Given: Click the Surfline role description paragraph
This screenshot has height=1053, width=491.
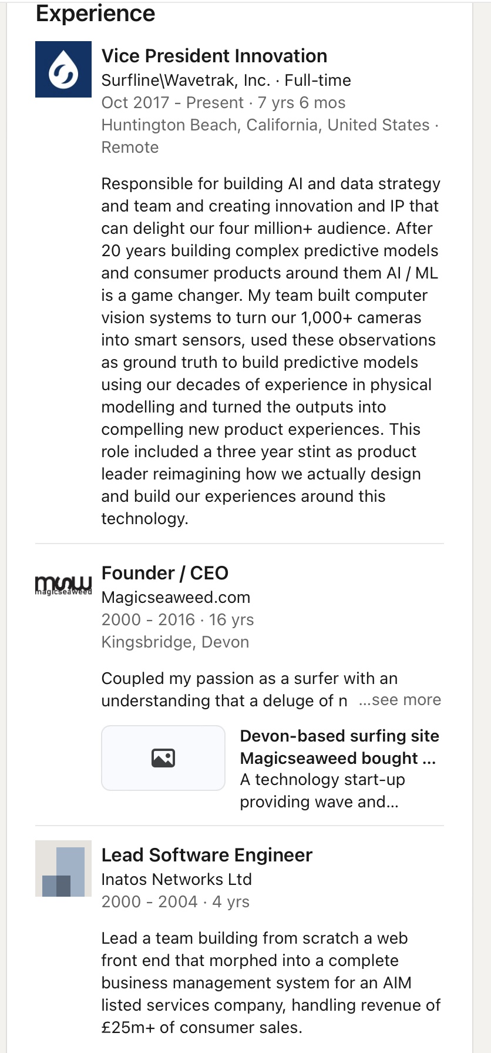Looking at the screenshot, I should (270, 351).
